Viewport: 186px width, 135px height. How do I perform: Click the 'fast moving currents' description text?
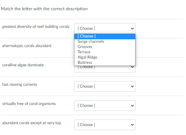20,84
